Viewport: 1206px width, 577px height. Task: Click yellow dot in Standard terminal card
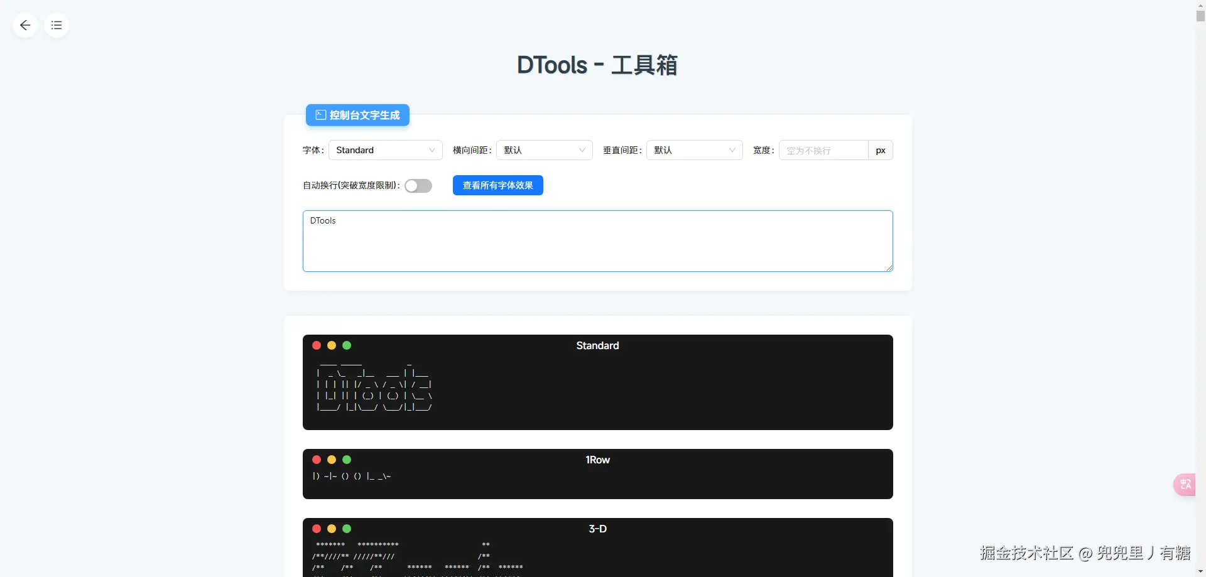(332, 345)
